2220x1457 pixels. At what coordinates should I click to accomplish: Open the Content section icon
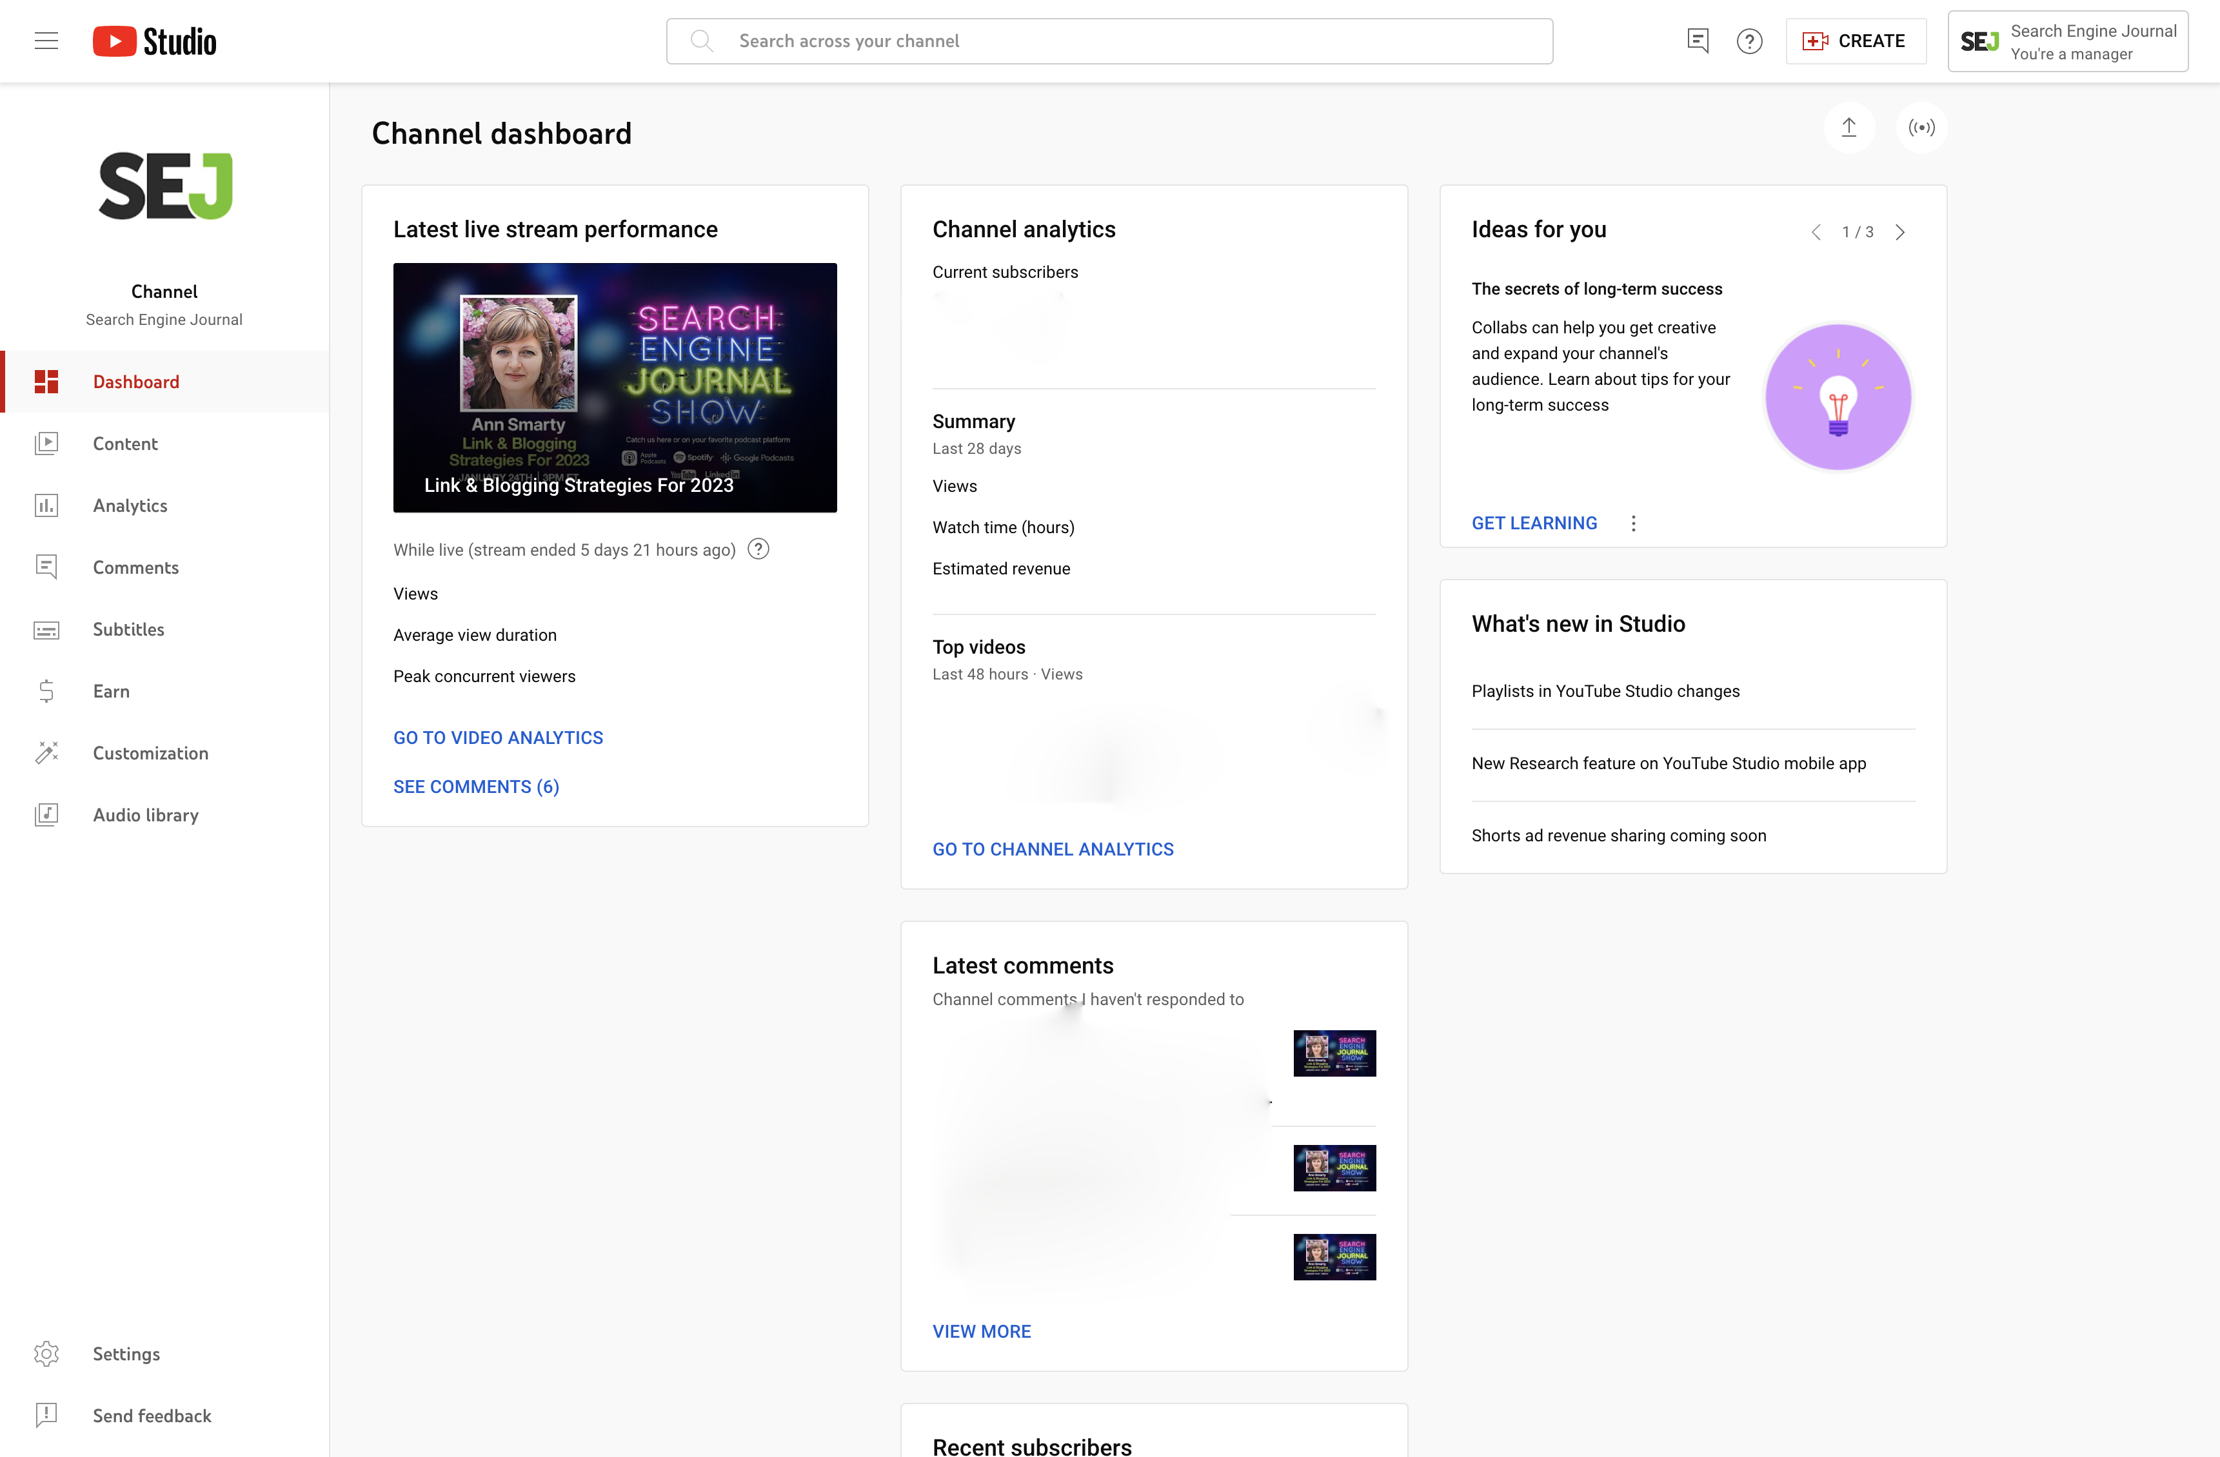[x=47, y=442]
